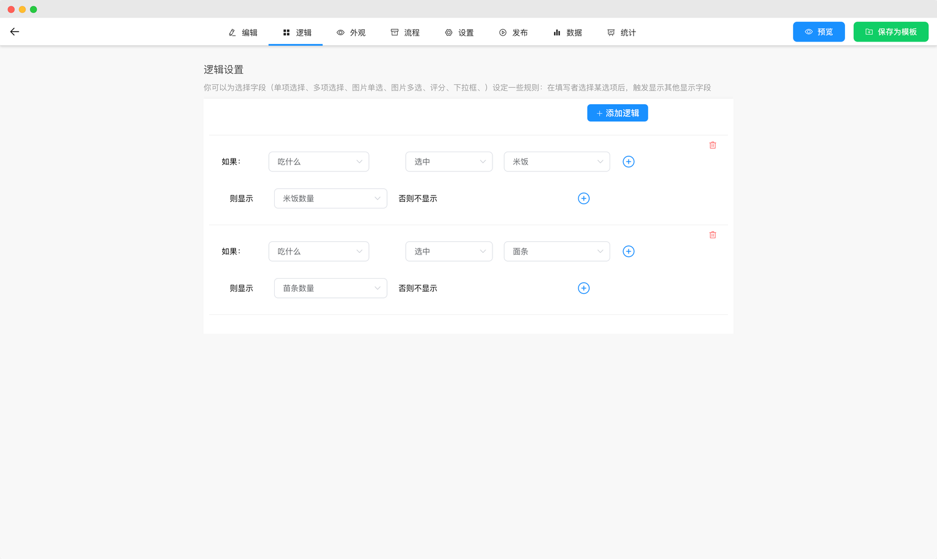Switch to the 设置 tab
Image resolution: width=937 pixels, height=559 pixels.
(x=459, y=33)
